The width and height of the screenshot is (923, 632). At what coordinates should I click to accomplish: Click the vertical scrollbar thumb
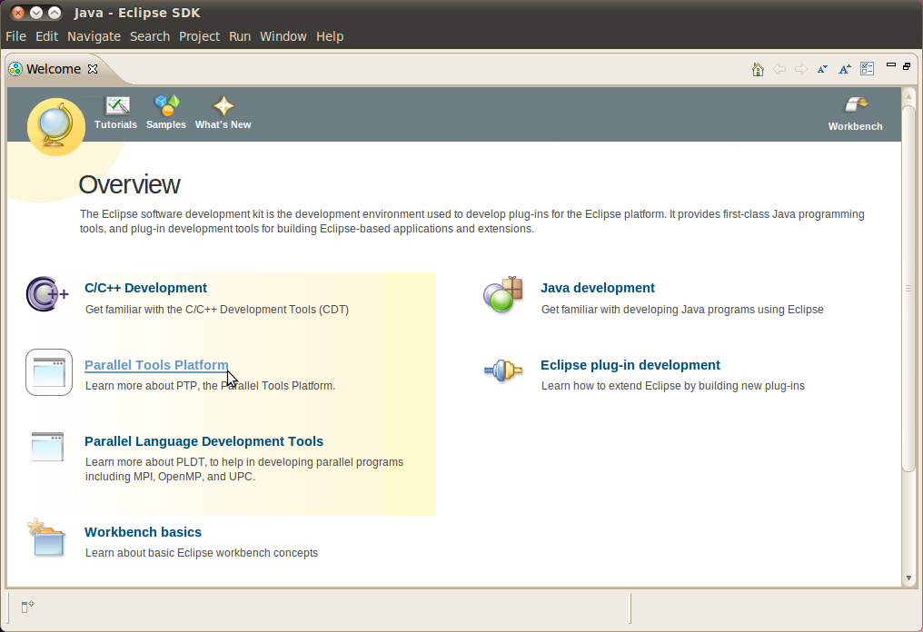908,289
